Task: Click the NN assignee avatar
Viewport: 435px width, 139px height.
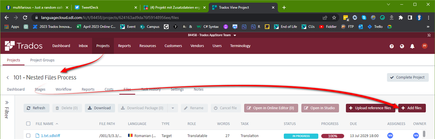Action: 390,136
